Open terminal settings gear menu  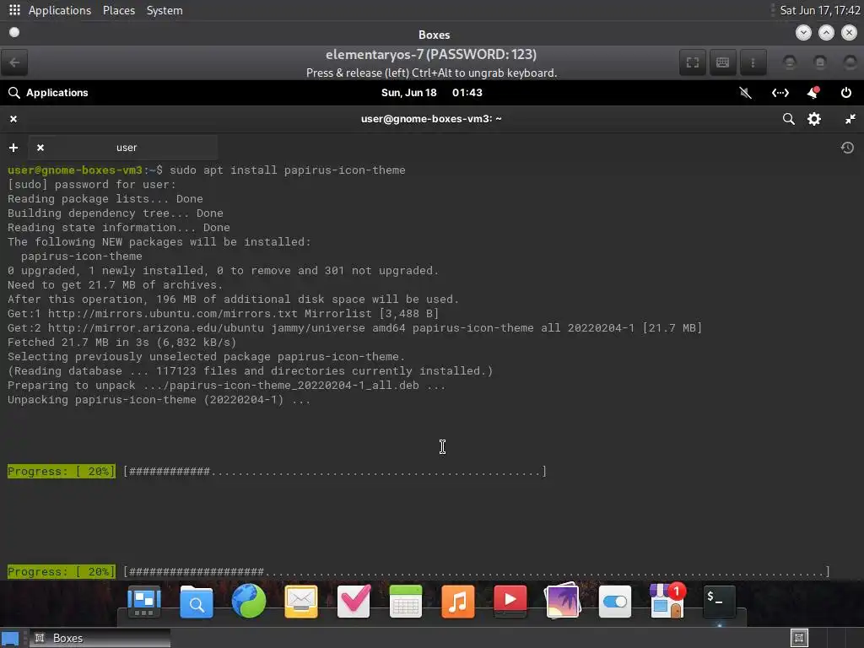click(814, 119)
